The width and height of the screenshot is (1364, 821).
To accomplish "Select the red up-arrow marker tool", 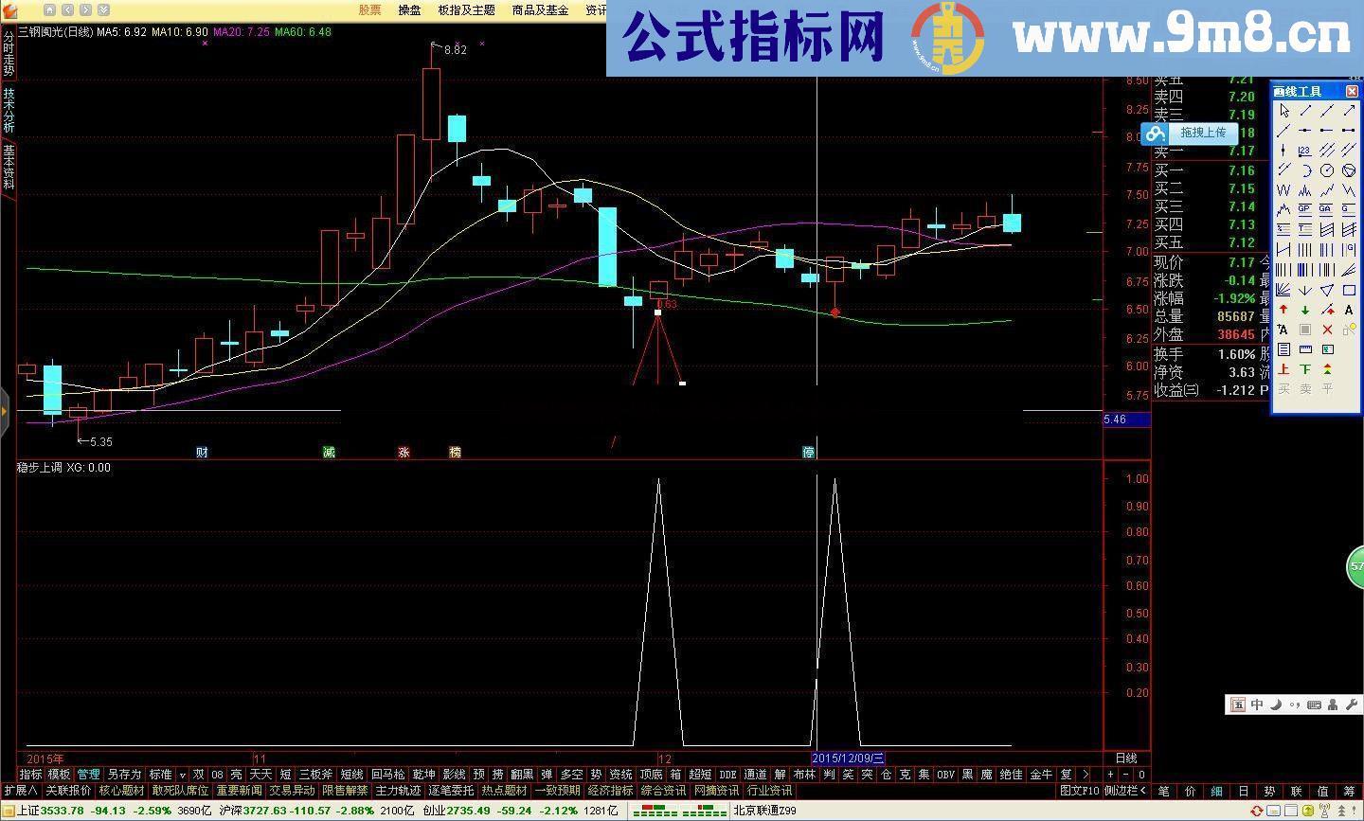I will click(x=1283, y=311).
